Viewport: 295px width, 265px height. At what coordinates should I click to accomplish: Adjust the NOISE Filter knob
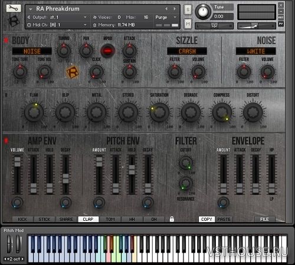(244, 71)
